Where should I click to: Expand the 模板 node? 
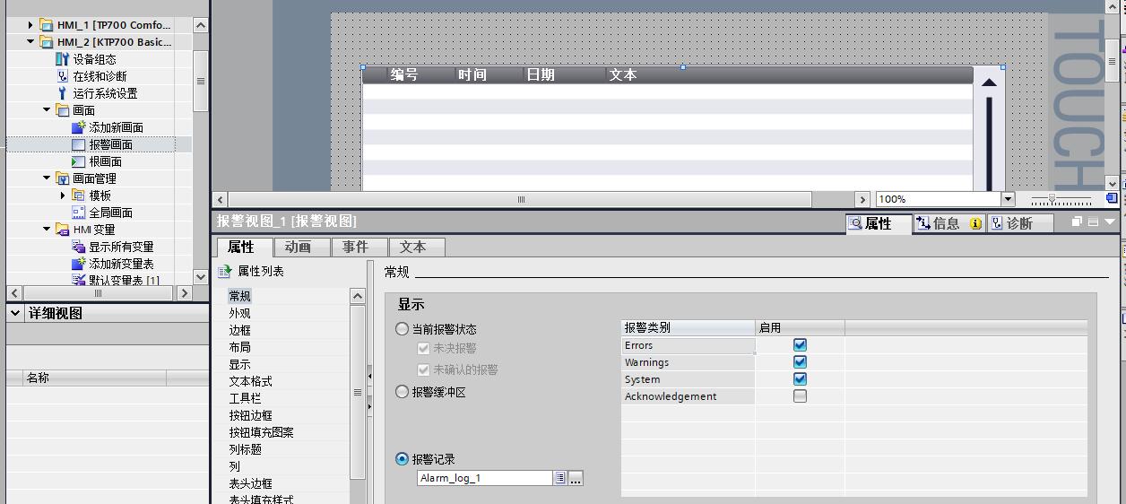pyautogui.click(x=63, y=196)
